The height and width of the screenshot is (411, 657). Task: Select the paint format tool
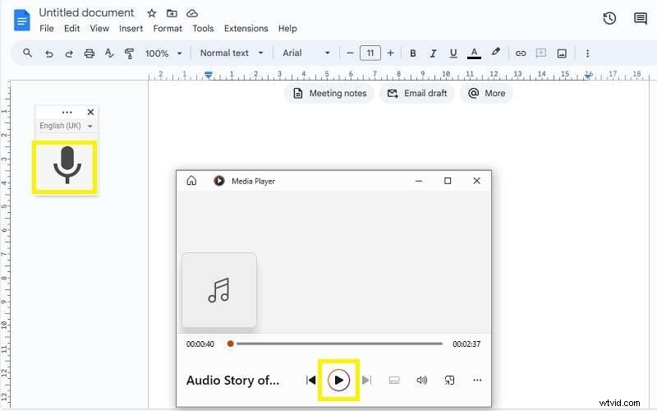[x=130, y=53]
